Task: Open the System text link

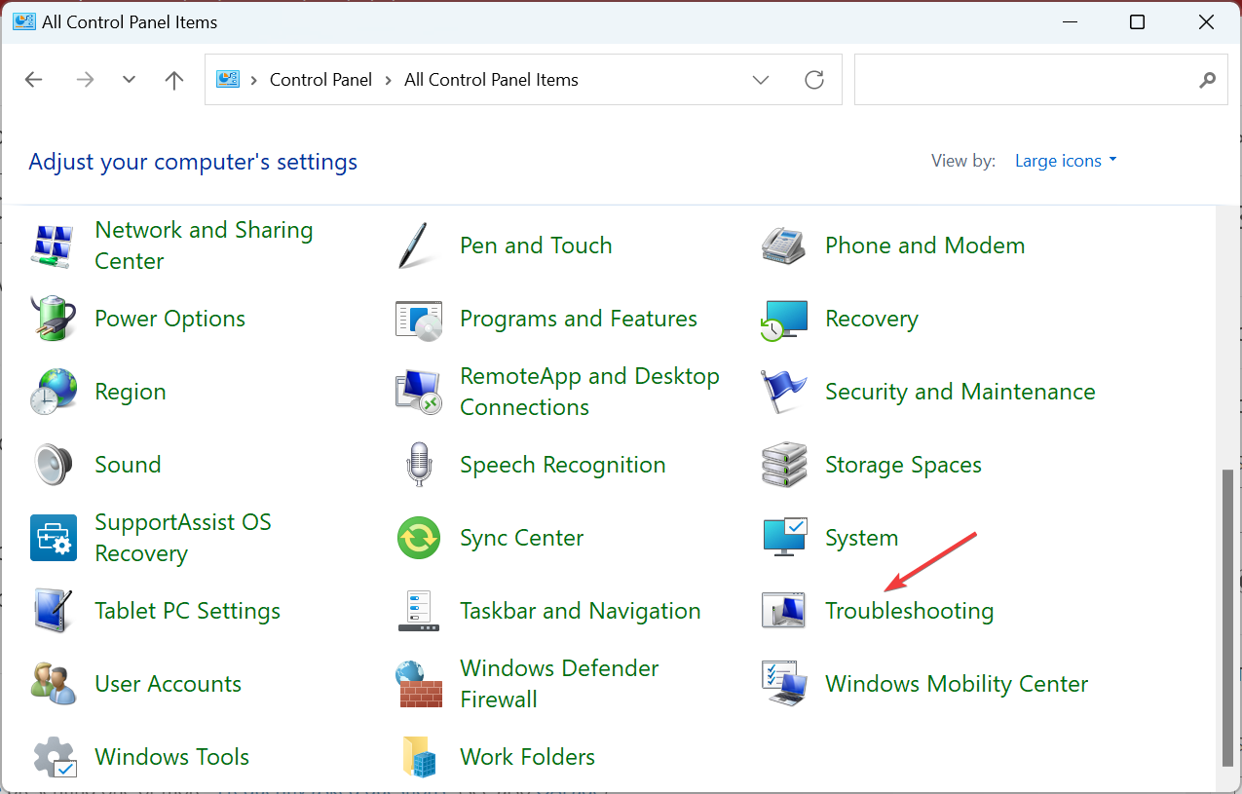Action: (861, 538)
